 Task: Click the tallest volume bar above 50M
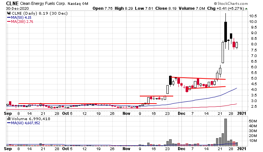(x=225, y=132)
